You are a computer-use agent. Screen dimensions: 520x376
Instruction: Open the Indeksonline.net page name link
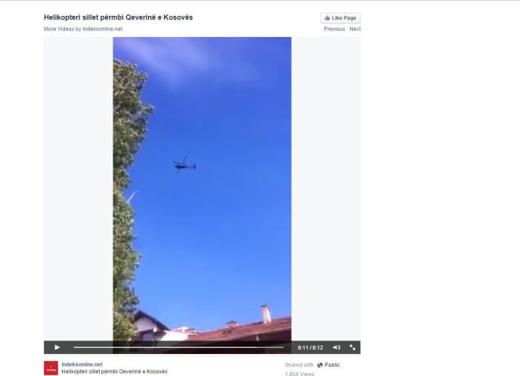[82, 364]
